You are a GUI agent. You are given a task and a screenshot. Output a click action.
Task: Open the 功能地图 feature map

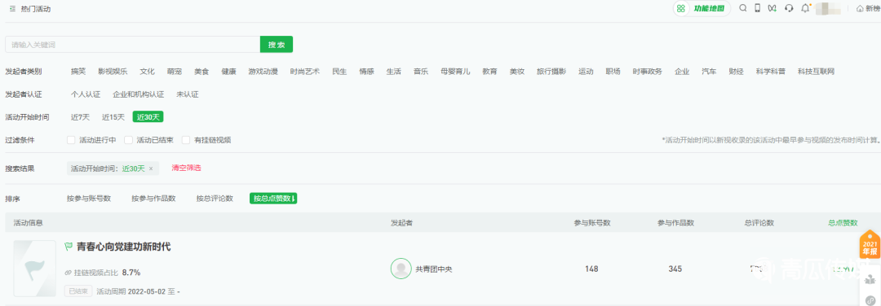tap(702, 8)
